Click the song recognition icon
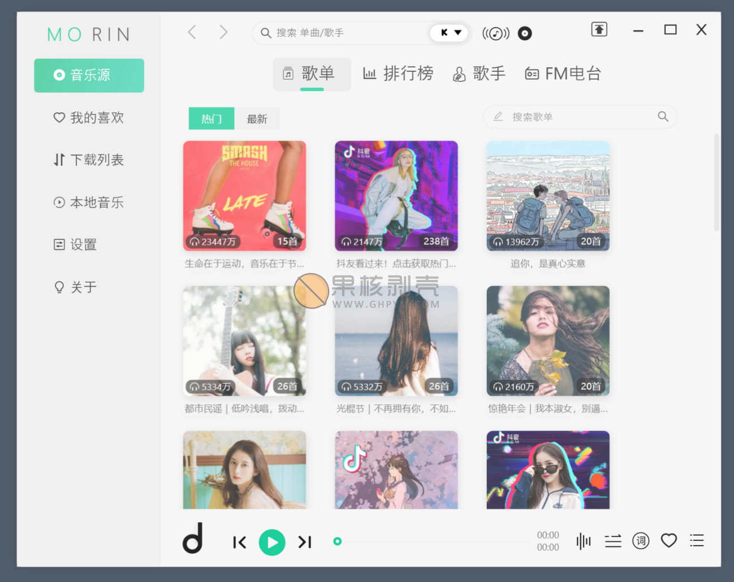Viewport: 734px width, 582px height. (x=495, y=33)
